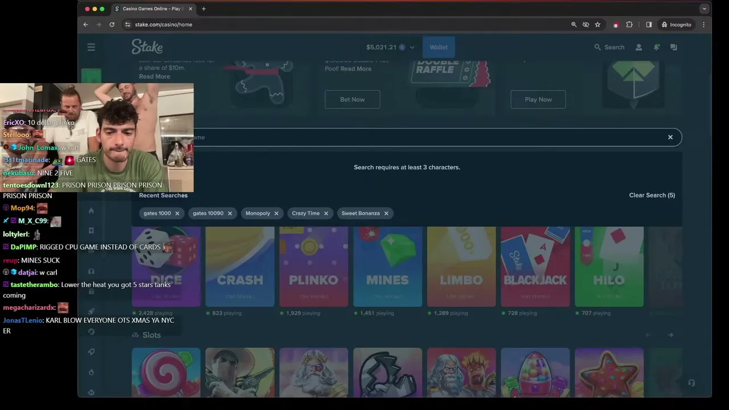Open the Limbo game card

click(461, 266)
